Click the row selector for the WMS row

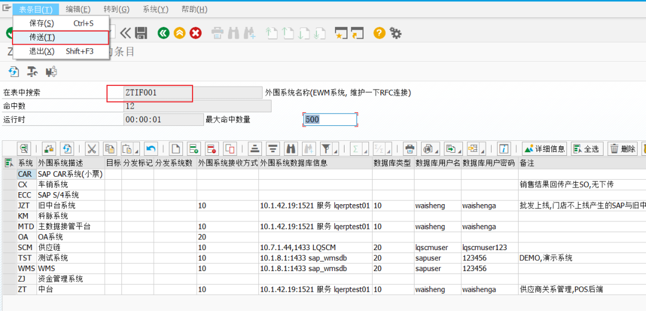click(x=8, y=269)
